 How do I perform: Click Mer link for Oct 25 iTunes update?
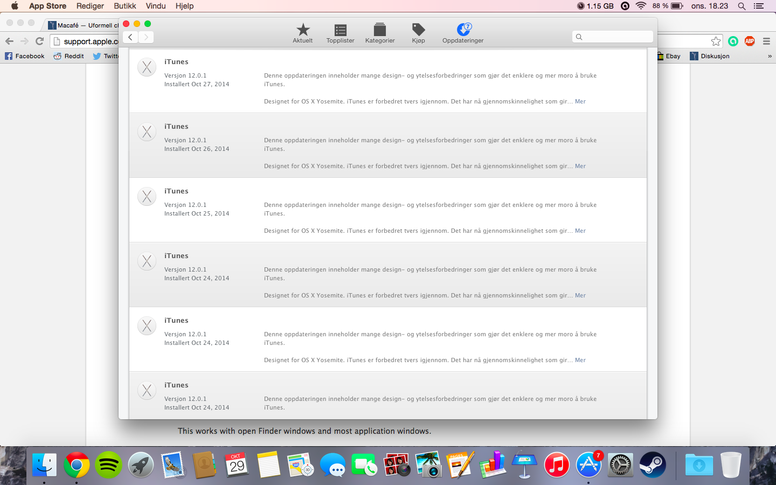[580, 231]
